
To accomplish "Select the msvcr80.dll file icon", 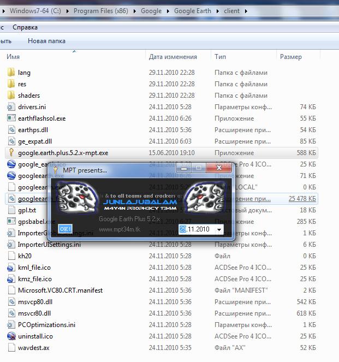I will [x=11, y=313].
